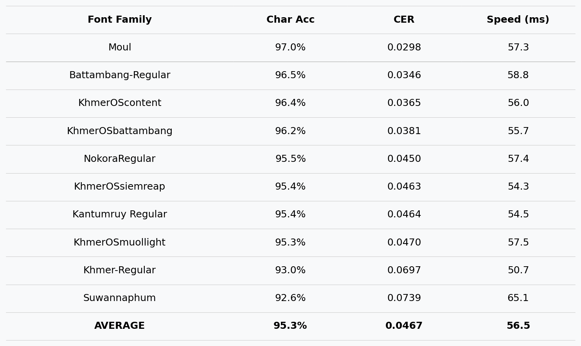
Task: Select the AVERAGE row label
Action: tap(120, 326)
